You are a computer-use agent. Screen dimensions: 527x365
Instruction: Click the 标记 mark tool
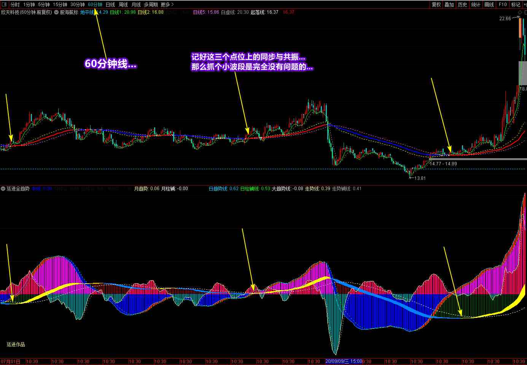click(516, 5)
